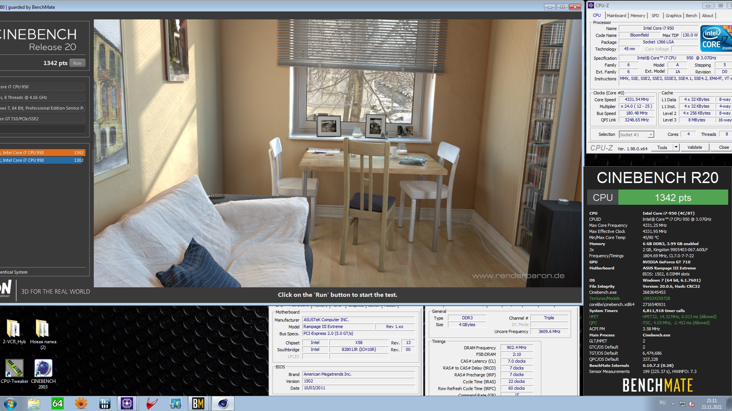Click the Channel # Triple value
Screen dimensions: 732x411
point(549,318)
